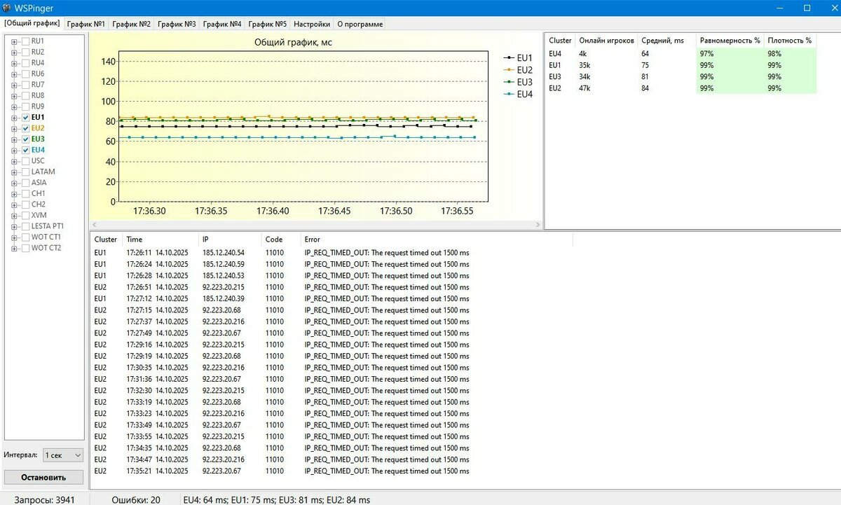
Task: Expand the ASIA tree node
Action: click(x=14, y=183)
